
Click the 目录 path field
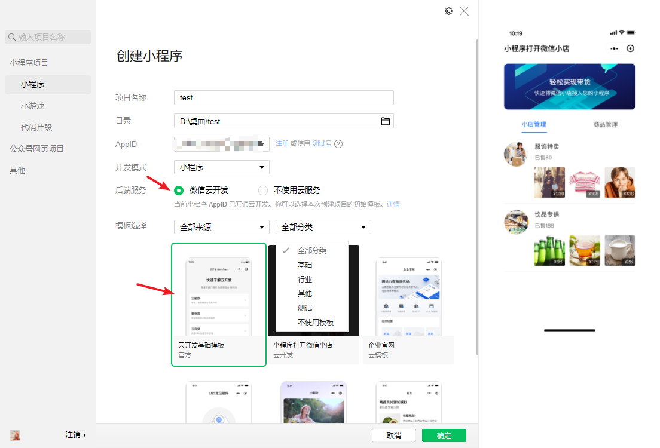click(x=284, y=121)
